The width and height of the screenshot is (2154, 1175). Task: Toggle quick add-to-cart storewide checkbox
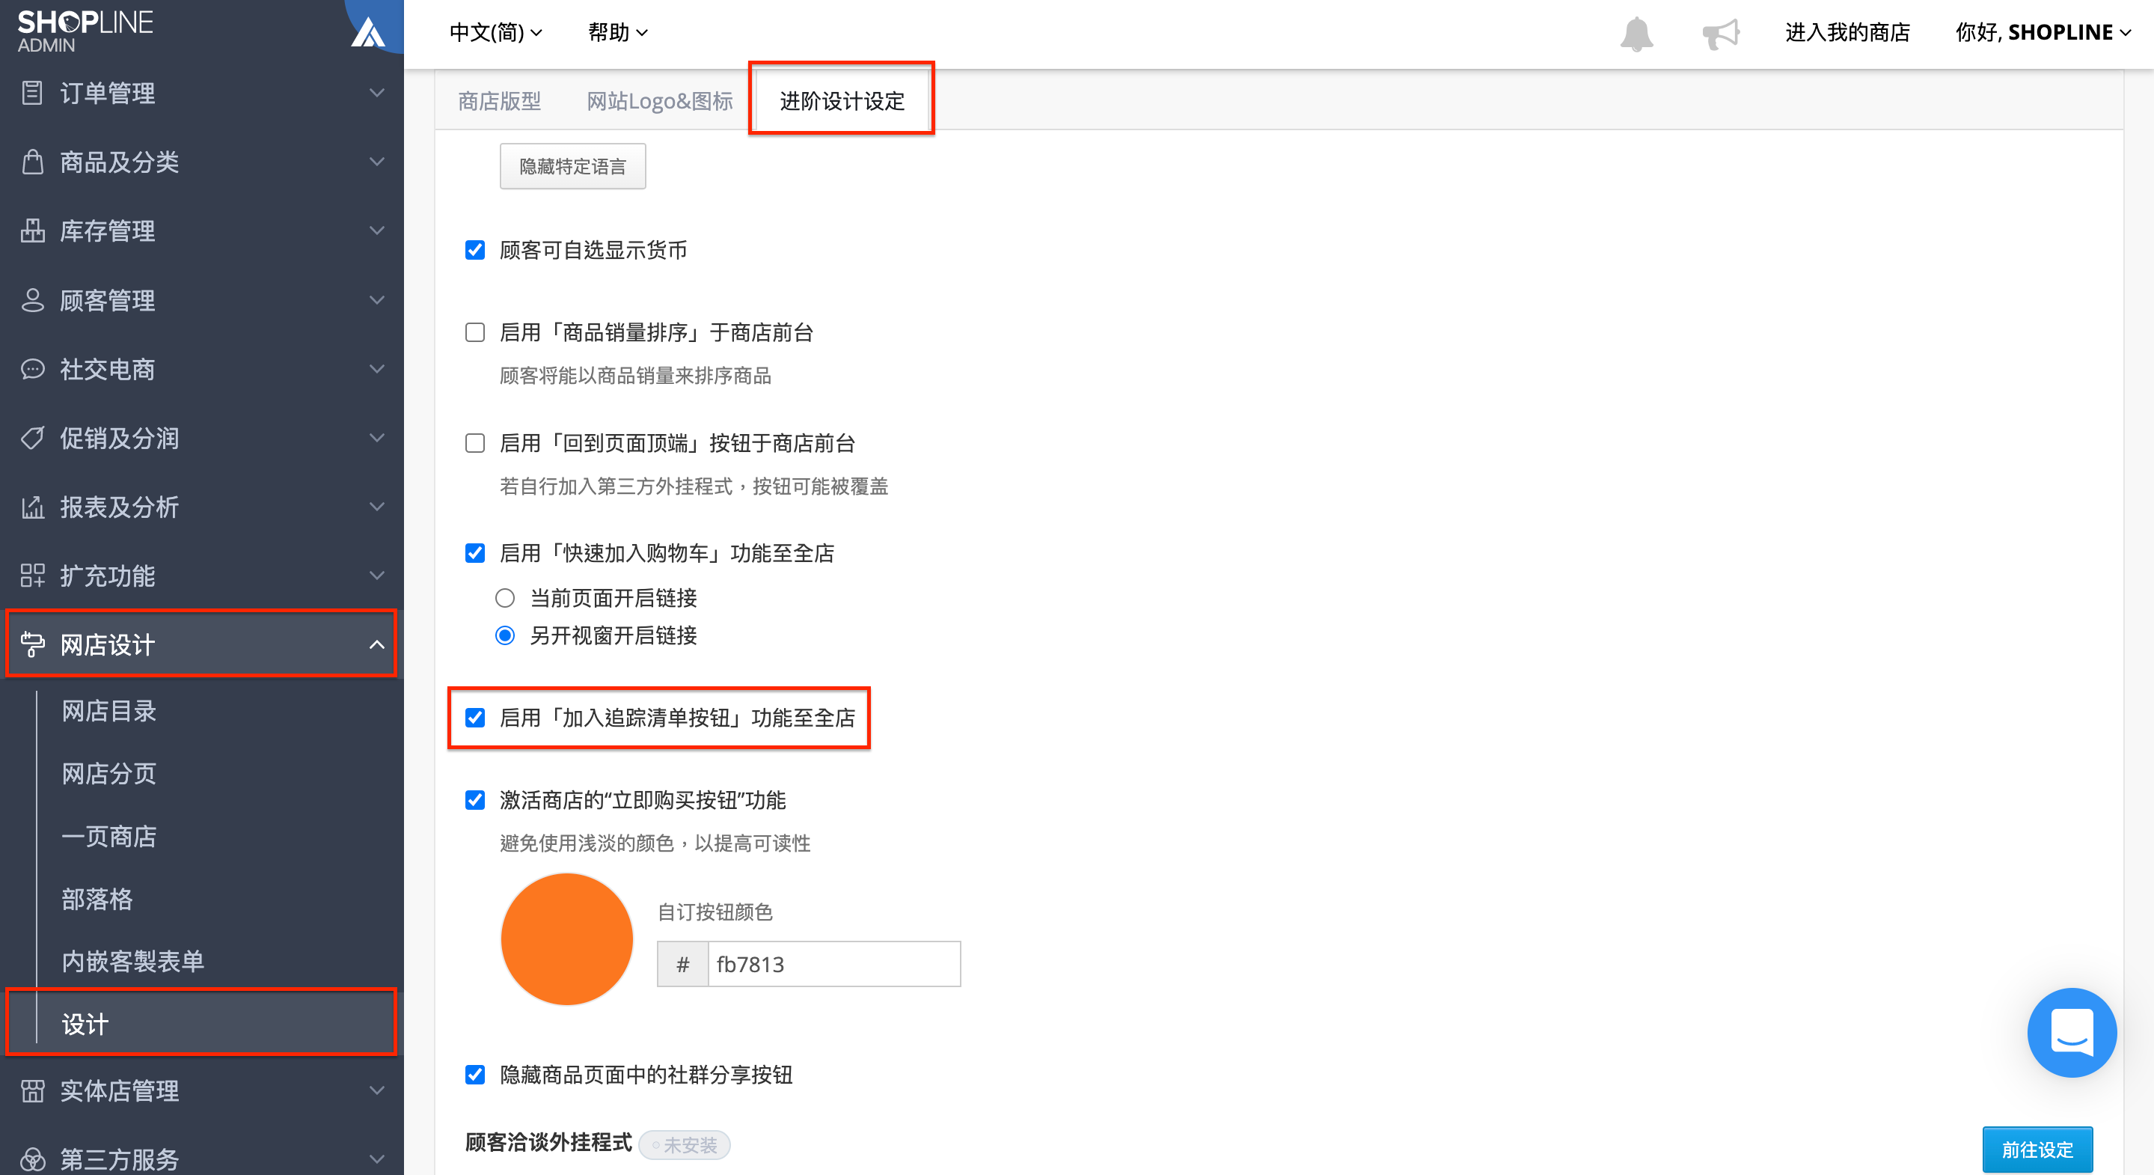(x=475, y=554)
